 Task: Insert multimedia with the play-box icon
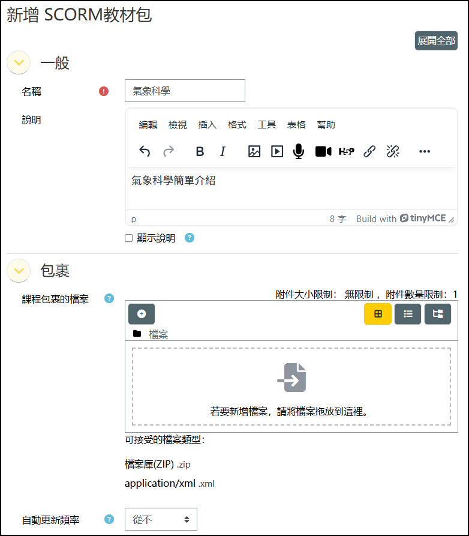pos(277,151)
